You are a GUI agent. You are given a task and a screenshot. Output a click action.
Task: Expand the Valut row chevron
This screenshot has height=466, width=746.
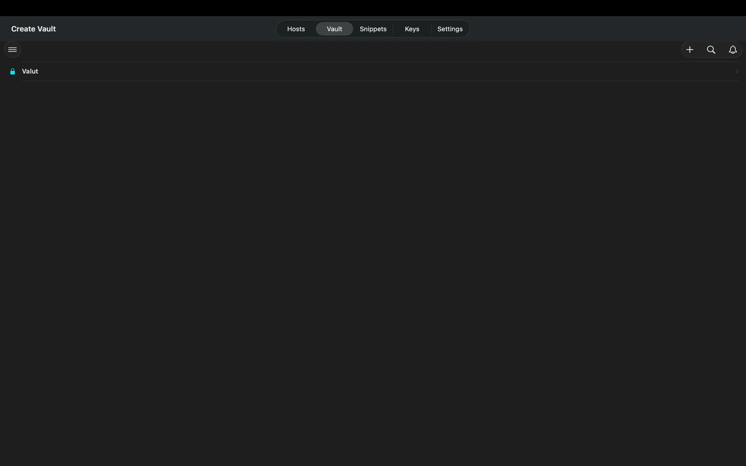(737, 72)
